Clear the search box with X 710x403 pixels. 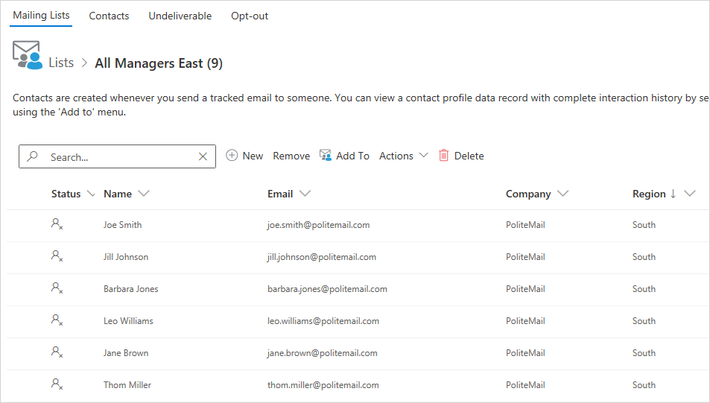[203, 156]
